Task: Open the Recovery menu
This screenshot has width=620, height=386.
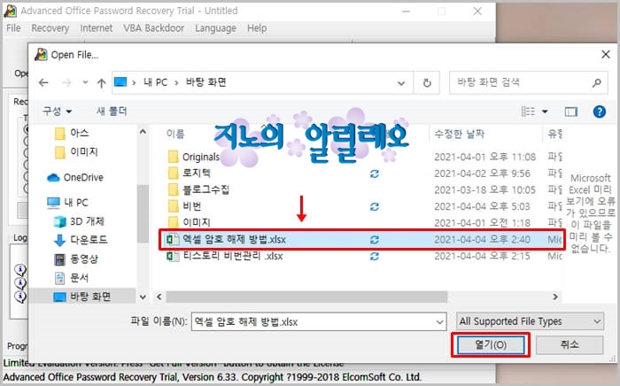Action: click(x=50, y=28)
